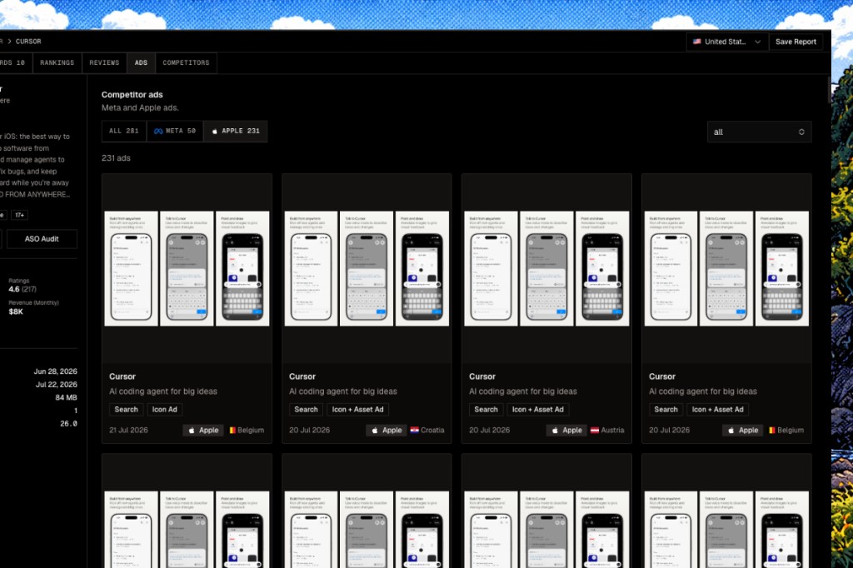The height and width of the screenshot is (568, 853).
Task: Click the Croatia flag icon
Action: point(415,430)
